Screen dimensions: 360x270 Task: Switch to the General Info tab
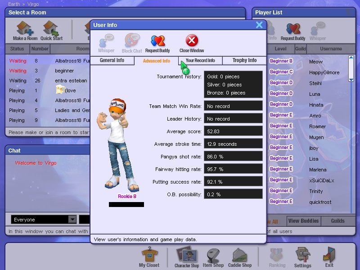pos(112,60)
